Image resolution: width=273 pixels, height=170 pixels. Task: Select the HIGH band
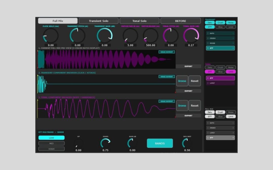pyautogui.click(x=51, y=149)
